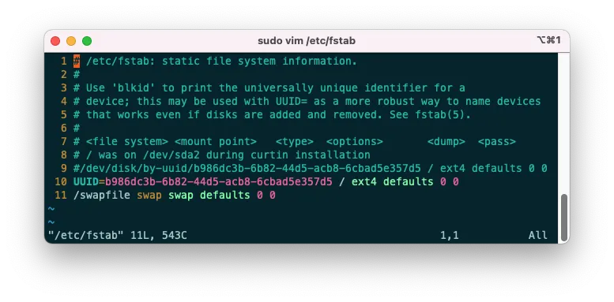614x302 pixels.
Task: Click the ⌥⌘1 shortcut indicator in title bar
Action: tap(548, 40)
